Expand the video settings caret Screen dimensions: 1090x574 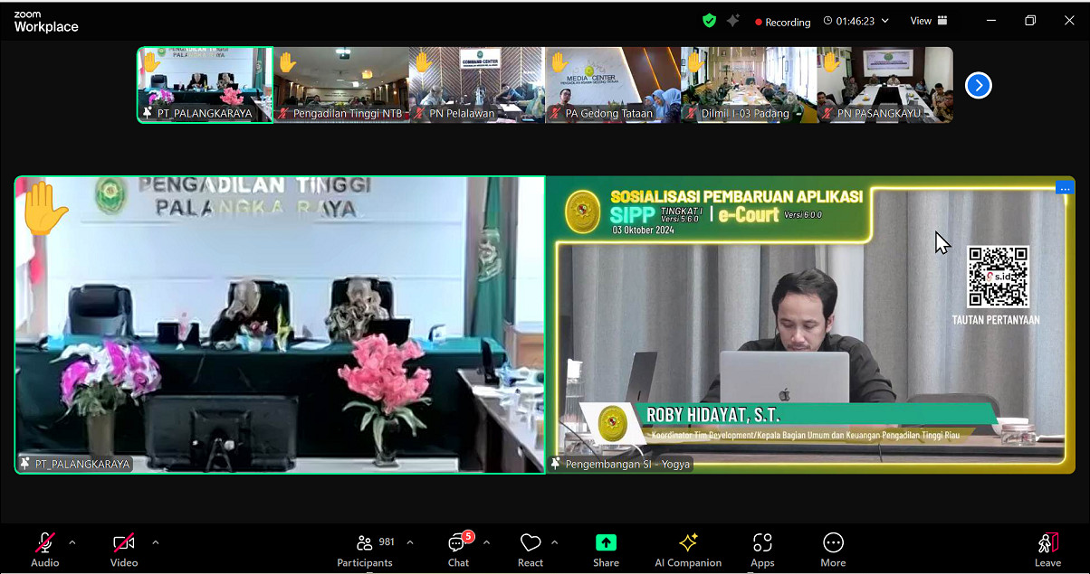[155, 542]
